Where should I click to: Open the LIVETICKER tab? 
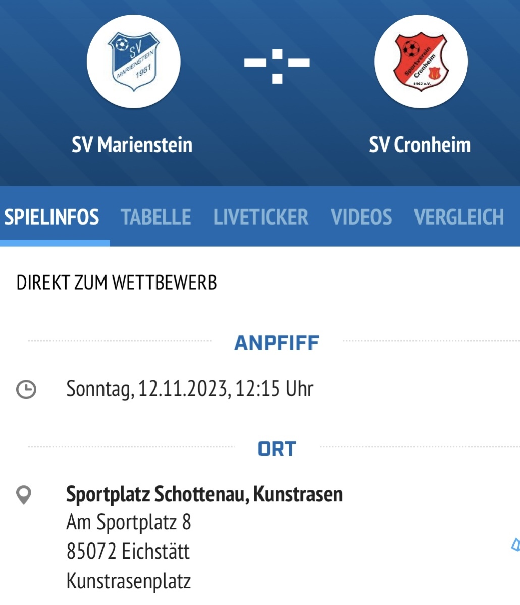pos(261,217)
